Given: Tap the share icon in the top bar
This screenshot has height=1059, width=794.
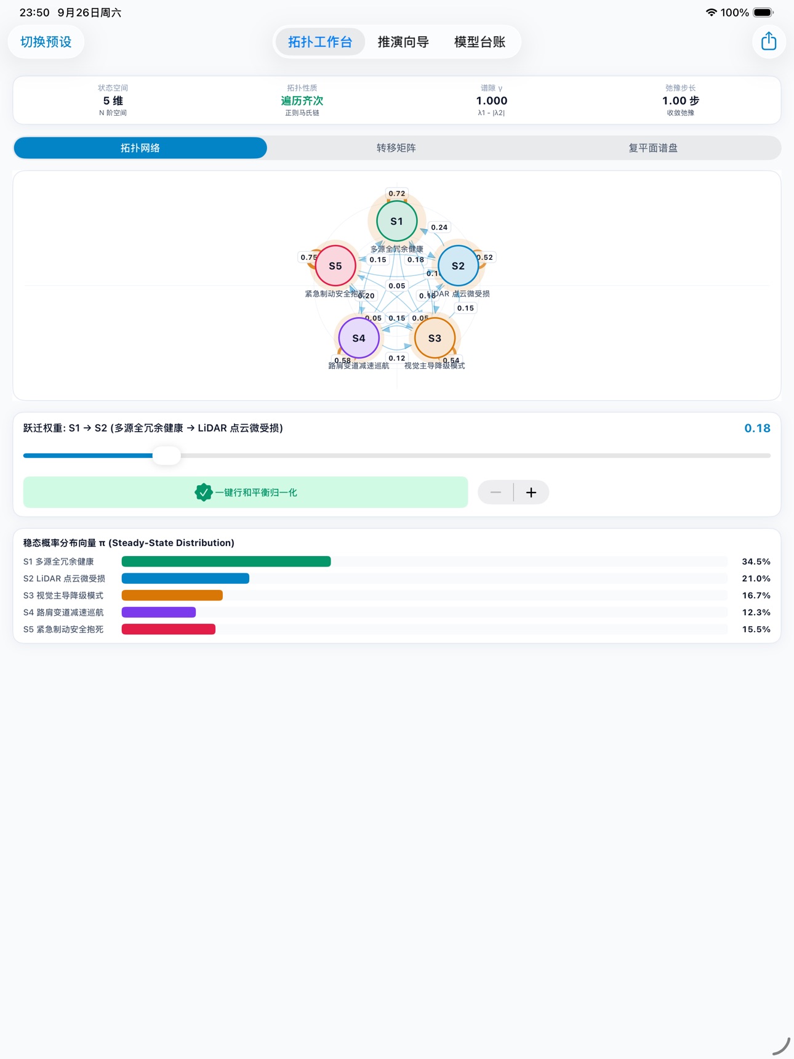Looking at the screenshot, I should click(769, 42).
